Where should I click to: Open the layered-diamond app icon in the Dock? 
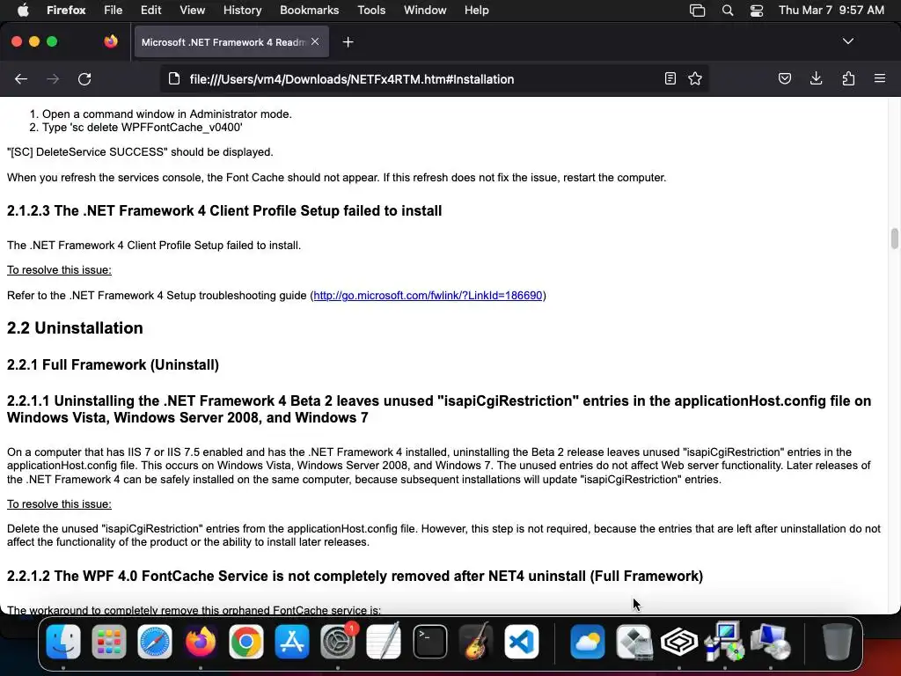(678, 642)
